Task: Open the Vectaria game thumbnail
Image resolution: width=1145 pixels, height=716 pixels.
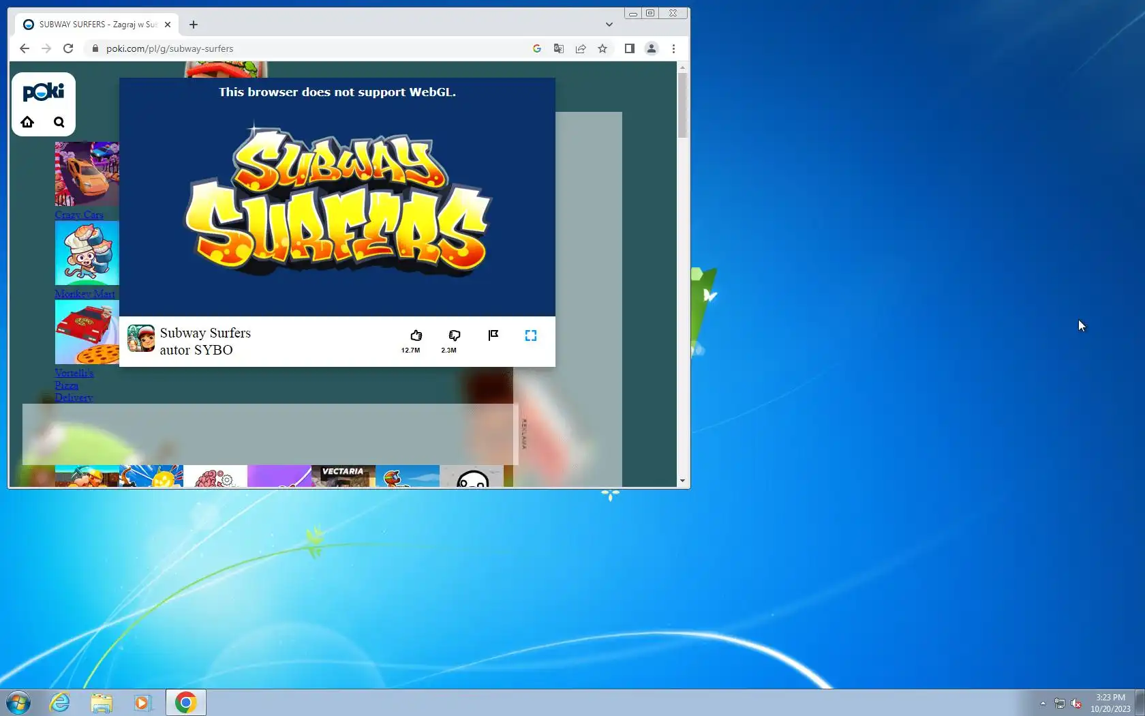Action: coord(343,476)
